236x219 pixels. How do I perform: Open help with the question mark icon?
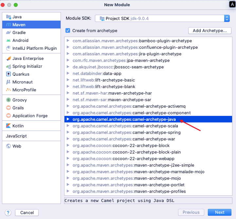pos(8,213)
